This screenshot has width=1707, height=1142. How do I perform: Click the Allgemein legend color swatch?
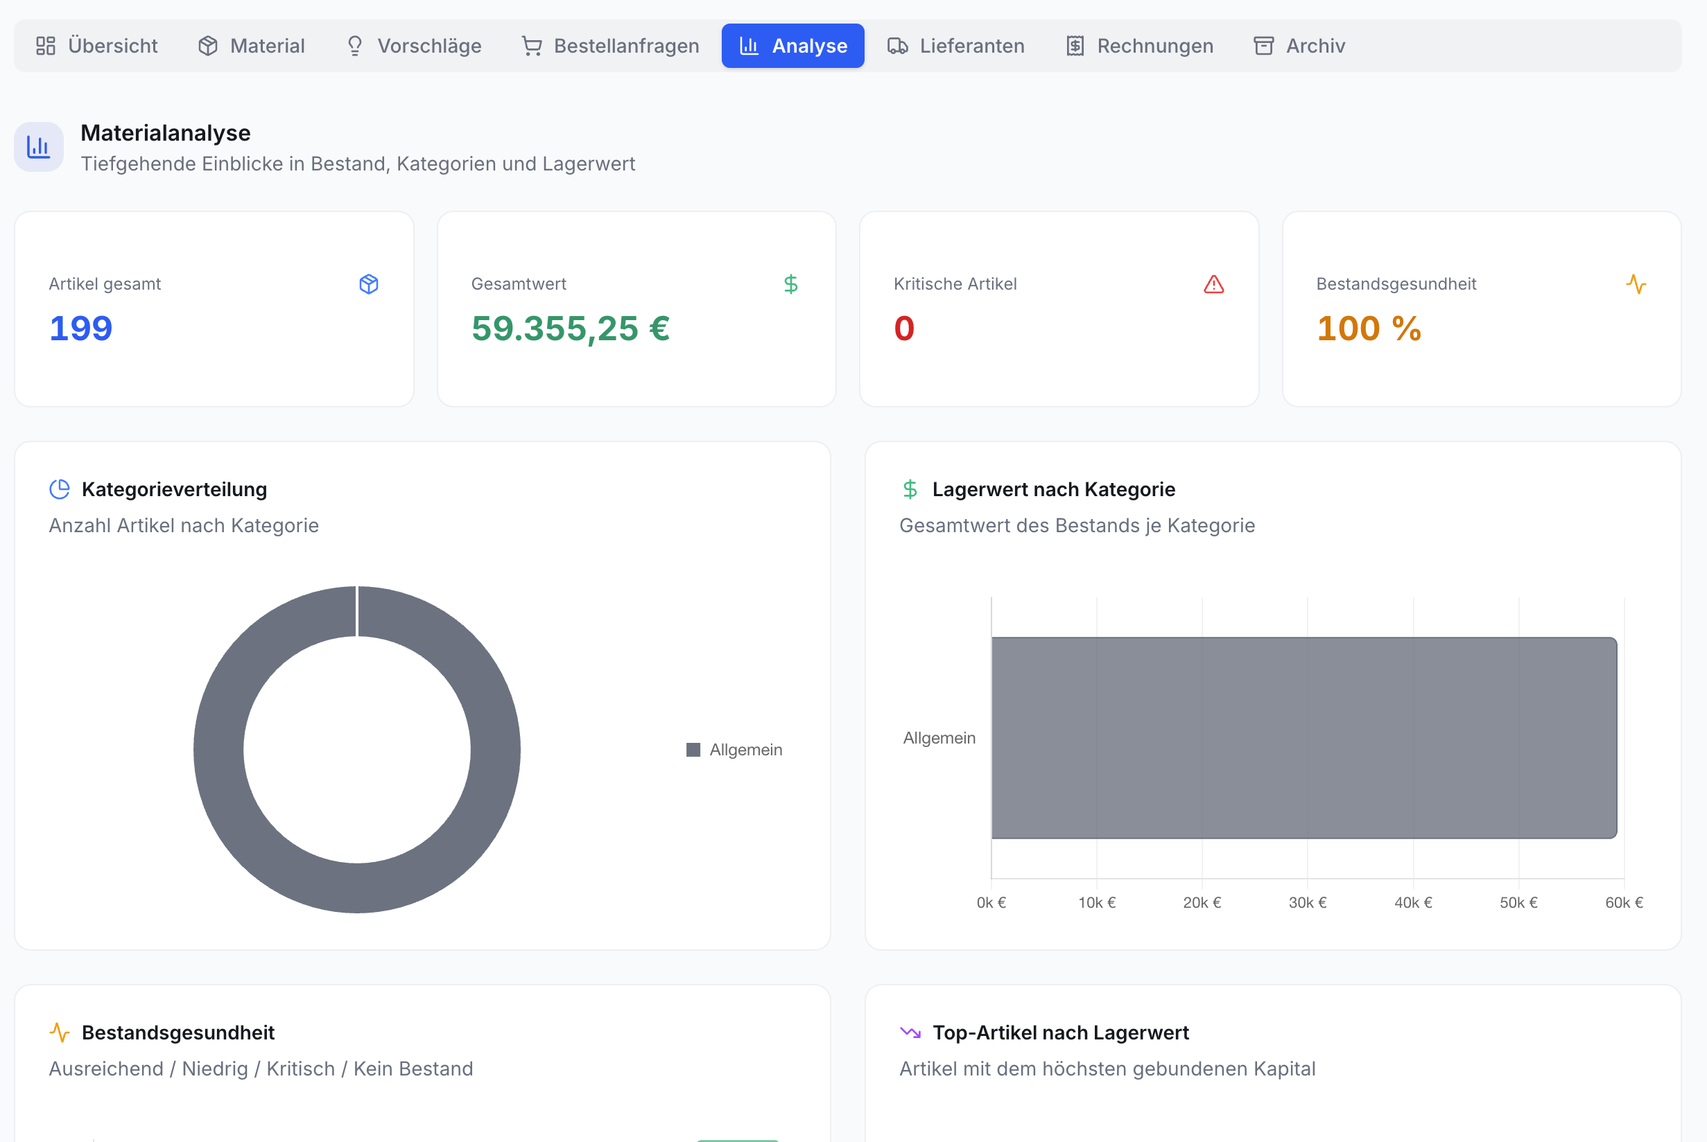[x=693, y=750]
